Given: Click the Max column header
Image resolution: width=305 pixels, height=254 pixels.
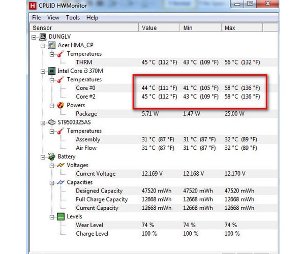Looking at the screenshot, I should (x=242, y=28).
